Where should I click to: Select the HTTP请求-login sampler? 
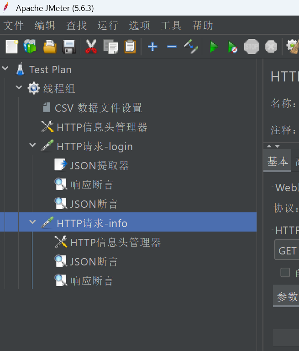94,146
